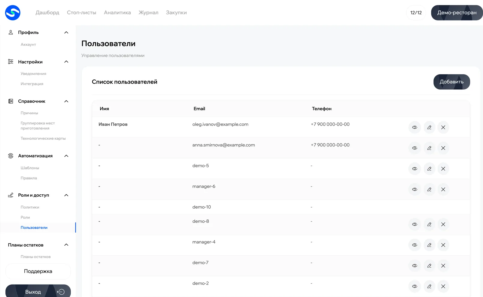Collapse the Справочник sidebar section
The image size is (483, 297).
(66, 101)
